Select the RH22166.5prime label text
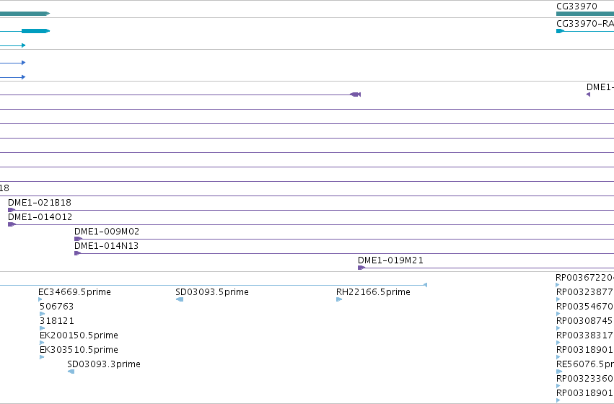Viewport: 614px width, 404px height. (x=373, y=292)
